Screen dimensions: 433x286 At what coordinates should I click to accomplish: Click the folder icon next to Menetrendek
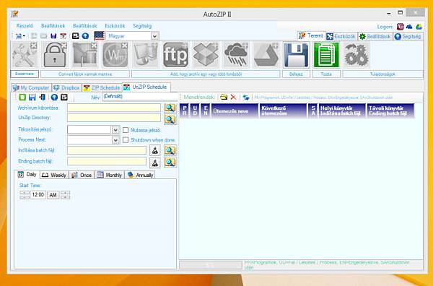tap(224, 97)
